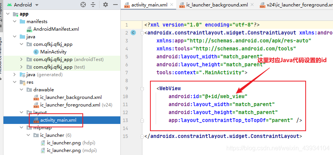Open MainActivity class in the tree
Image resolution: width=333 pixels, height=155 pixels.
[x=53, y=52]
